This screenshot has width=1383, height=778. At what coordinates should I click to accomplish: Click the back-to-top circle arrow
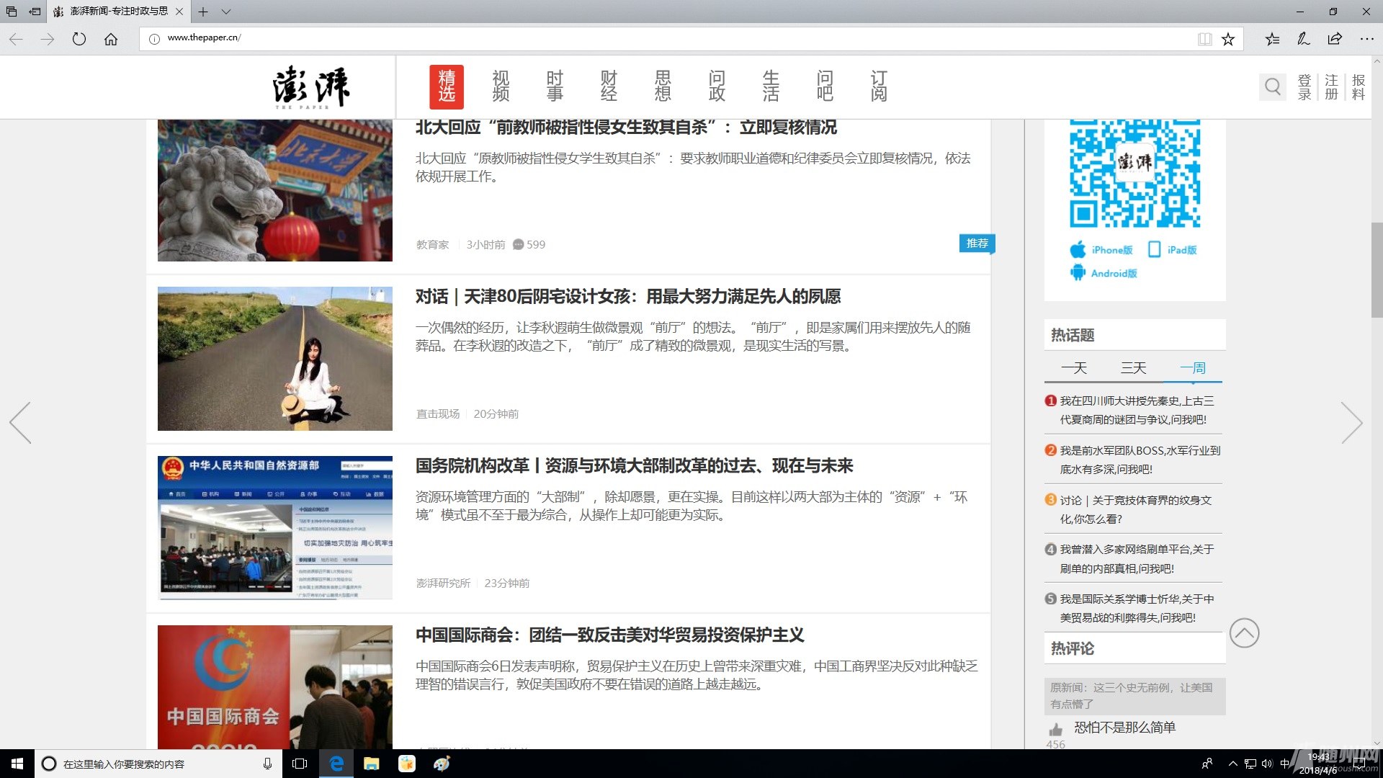coord(1244,633)
